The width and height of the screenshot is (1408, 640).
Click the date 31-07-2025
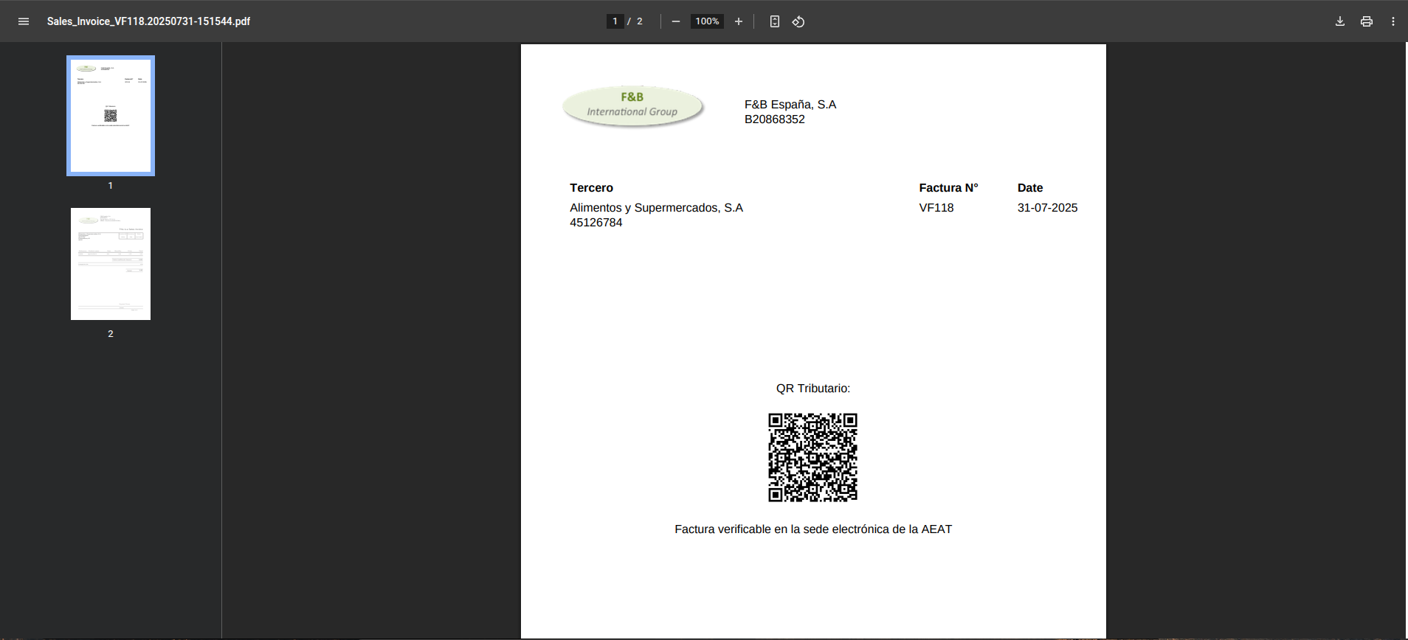(1047, 208)
